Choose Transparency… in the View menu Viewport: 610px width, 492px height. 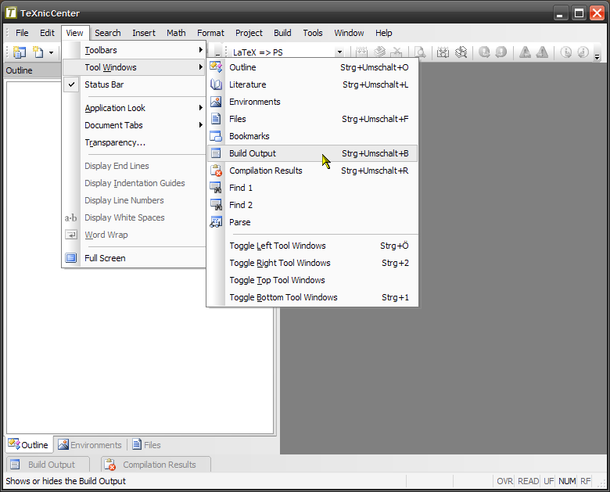pyautogui.click(x=134, y=142)
